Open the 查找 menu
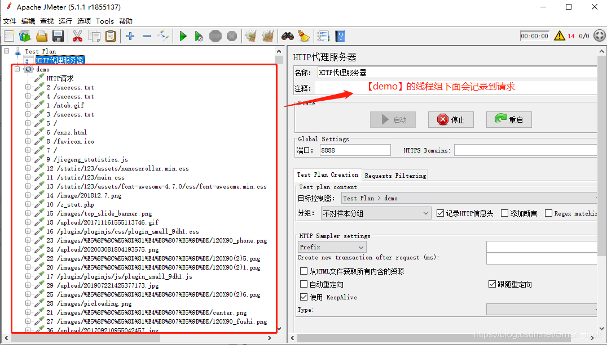 point(47,21)
